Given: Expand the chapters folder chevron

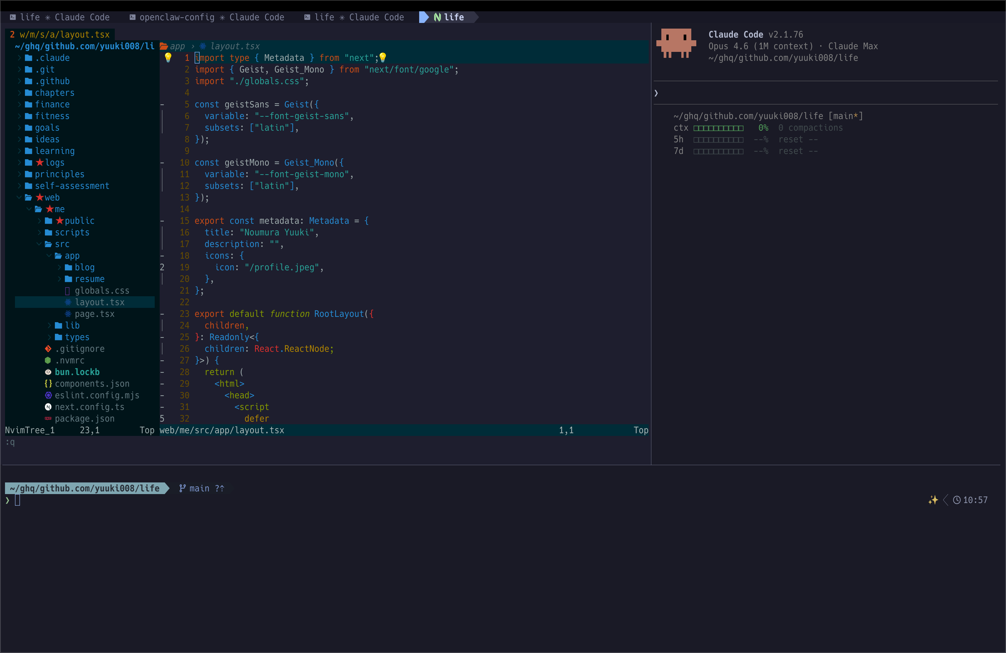Looking at the screenshot, I should coord(19,92).
